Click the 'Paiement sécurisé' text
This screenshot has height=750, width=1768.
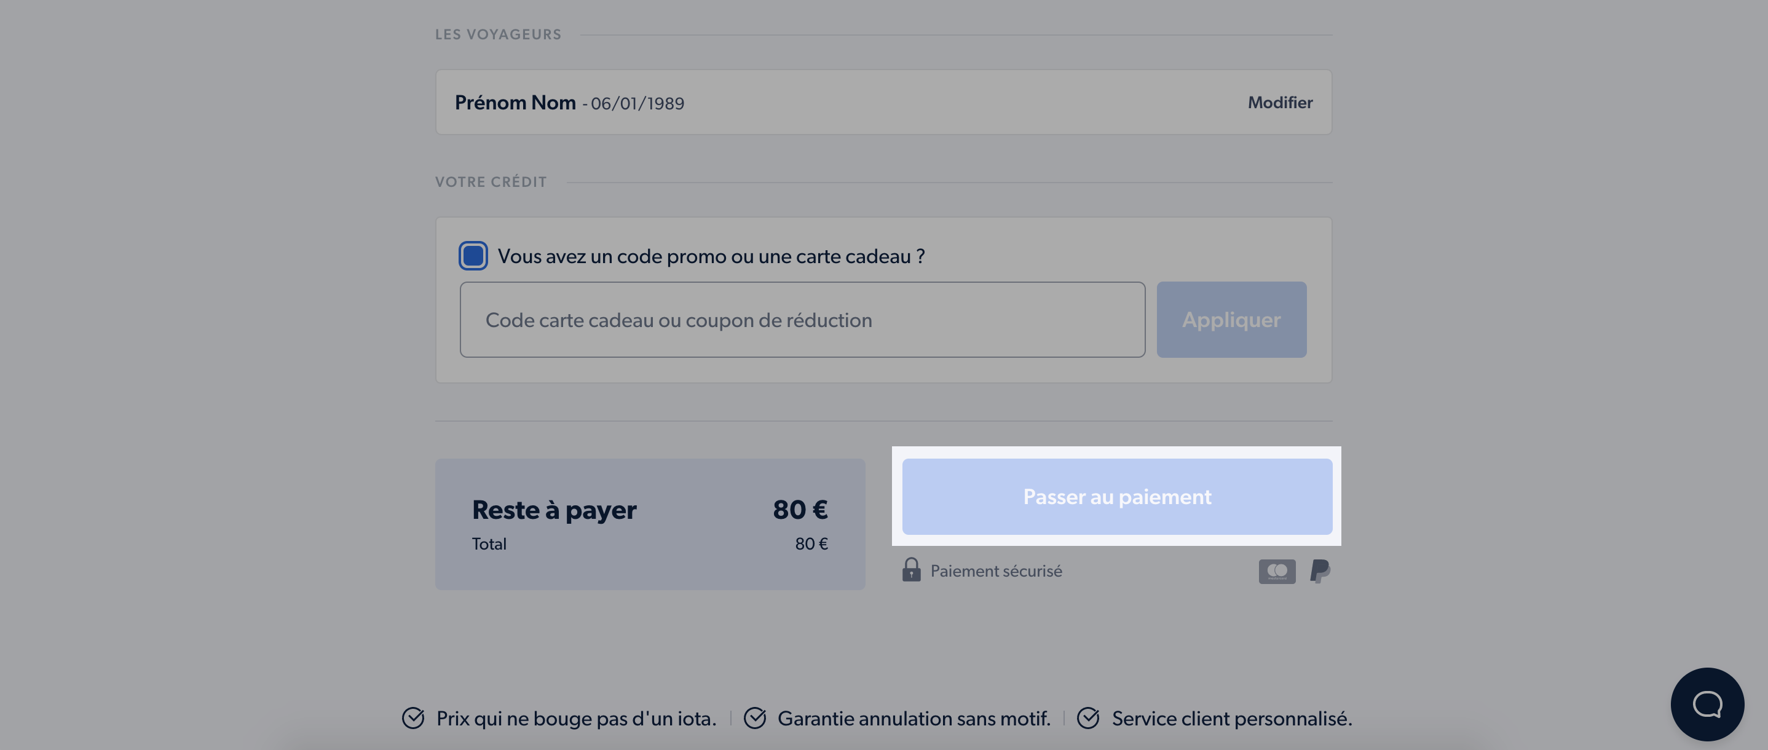(x=996, y=570)
